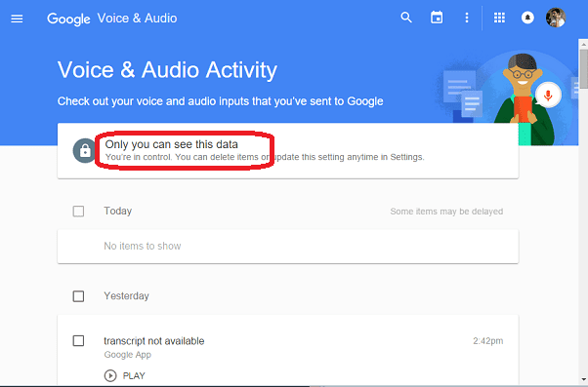Viewport: 588px width, 387px height.
Task: Click the 'You're in control' settings description
Action: pos(265,157)
